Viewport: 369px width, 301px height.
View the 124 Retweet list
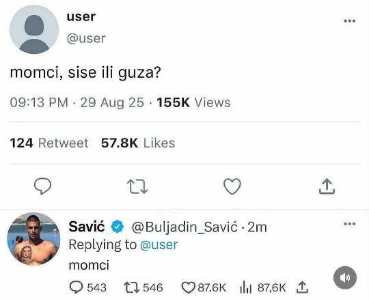tap(49, 143)
